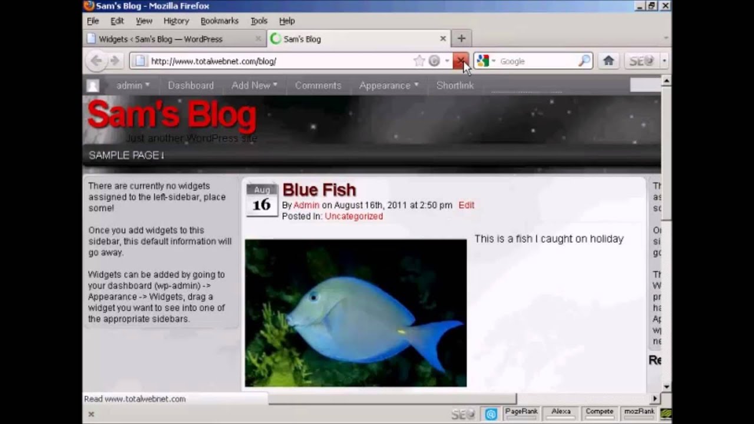Image resolution: width=754 pixels, height=424 pixels.
Task: Close the Widgets WordPress tab
Action: click(x=258, y=39)
